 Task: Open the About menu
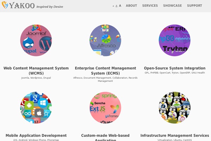click(x=131, y=6)
